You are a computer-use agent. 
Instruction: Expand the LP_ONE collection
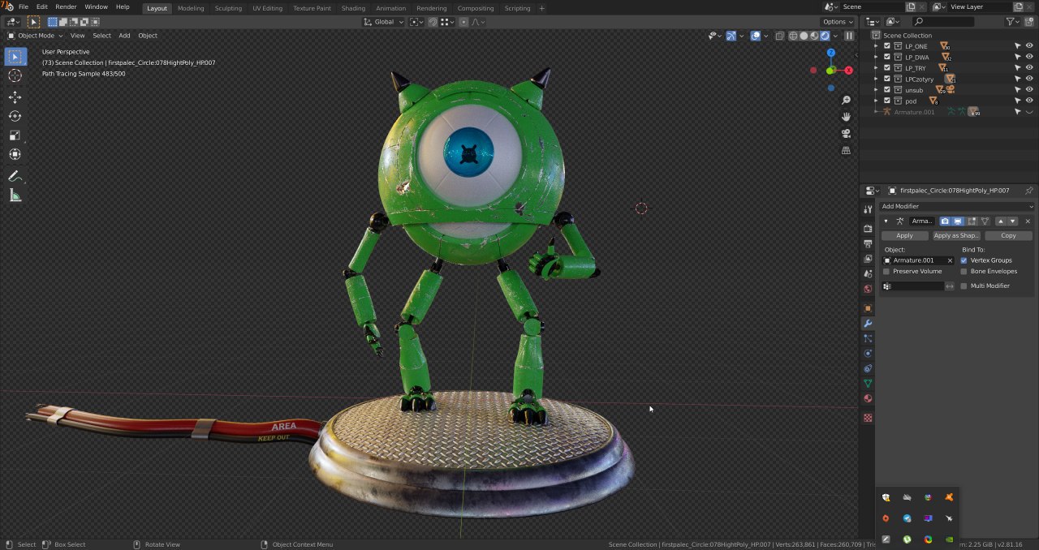tap(876, 46)
